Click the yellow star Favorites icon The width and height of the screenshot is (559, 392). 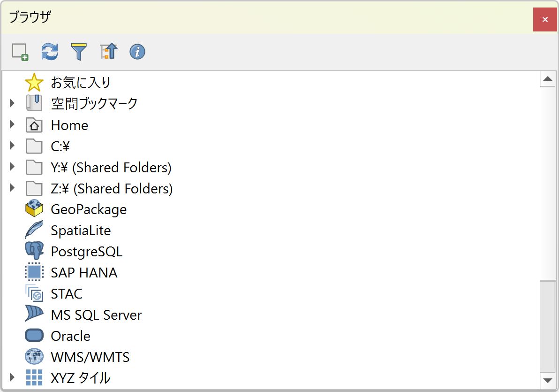click(34, 83)
